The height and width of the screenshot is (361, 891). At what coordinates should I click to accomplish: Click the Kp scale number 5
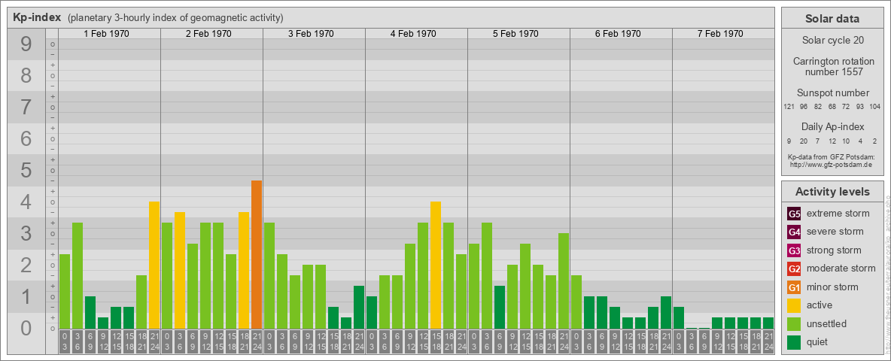coord(26,170)
